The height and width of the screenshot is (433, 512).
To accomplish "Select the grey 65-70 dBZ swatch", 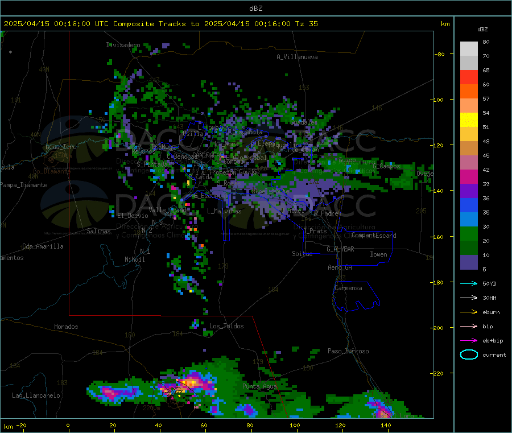I will tap(469, 63).
